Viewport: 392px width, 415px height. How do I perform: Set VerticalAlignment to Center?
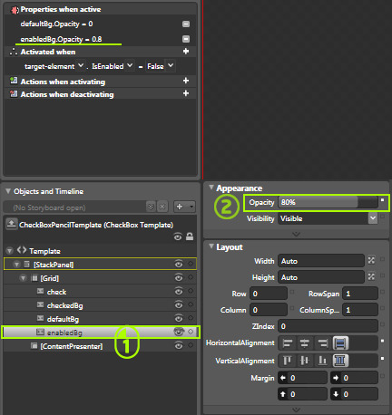[304, 360]
